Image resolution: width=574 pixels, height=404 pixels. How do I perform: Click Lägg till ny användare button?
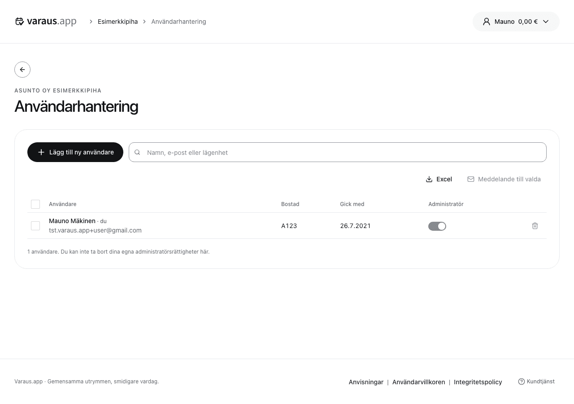pyautogui.click(x=75, y=152)
